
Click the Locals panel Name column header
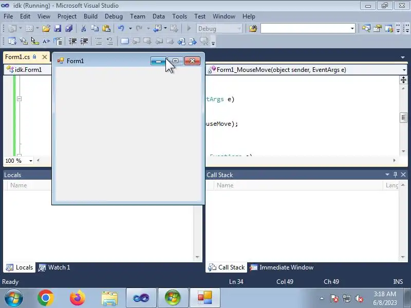(30, 185)
